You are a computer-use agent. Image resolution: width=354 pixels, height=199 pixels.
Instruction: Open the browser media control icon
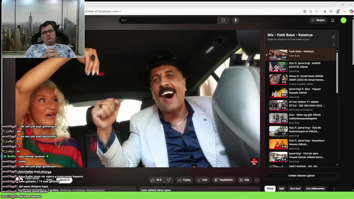324,11
